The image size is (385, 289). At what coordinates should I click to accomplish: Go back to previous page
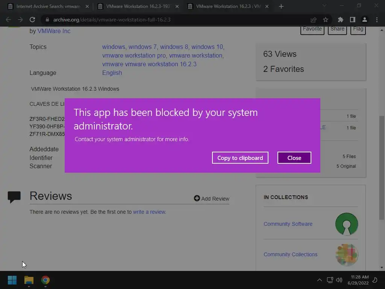(x=8, y=20)
